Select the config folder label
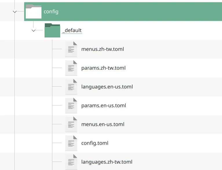 coord(51,12)
